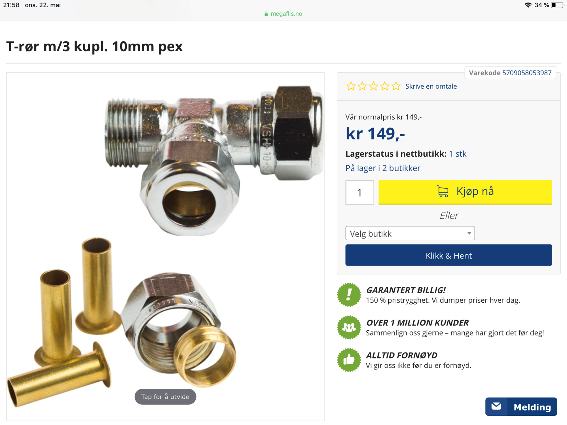Click the Kjøp nå button
The height and width of the screenshot is (425, 567).
(x=465, y=192)
